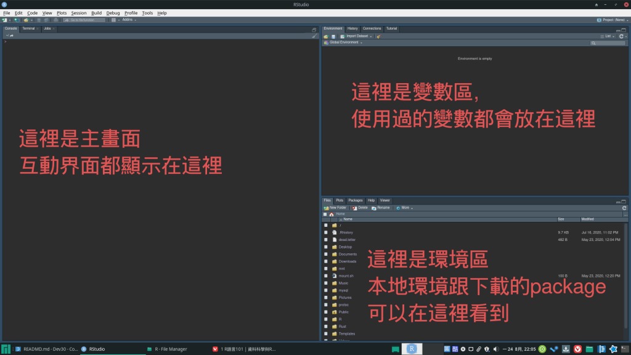Refresh the Environment pane
Screen dimensions: 631x355
click(x=621, y=36)
